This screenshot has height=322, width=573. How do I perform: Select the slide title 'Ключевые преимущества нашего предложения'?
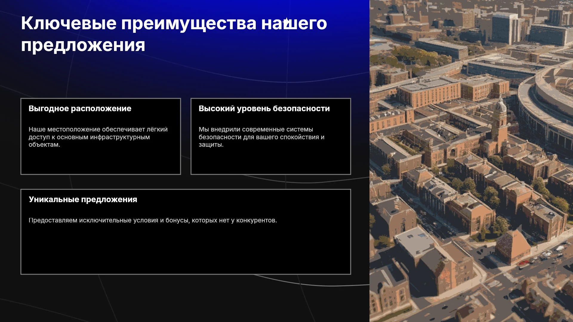coord(174,34)
